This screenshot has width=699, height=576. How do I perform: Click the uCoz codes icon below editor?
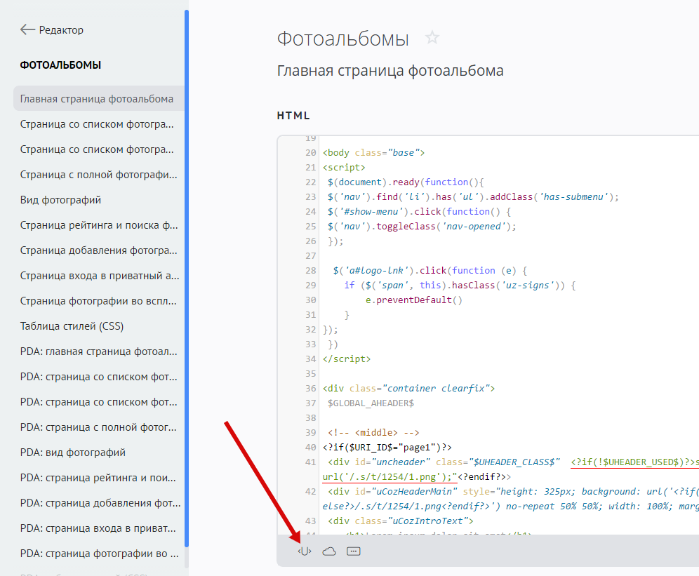(x=305, y=551)
